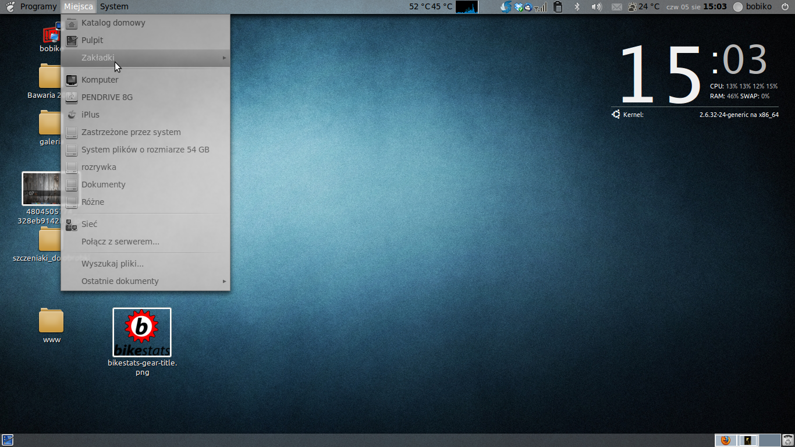
Task: Select the bikestats-gear-title.png desktop file
Action: coord(142,333)
